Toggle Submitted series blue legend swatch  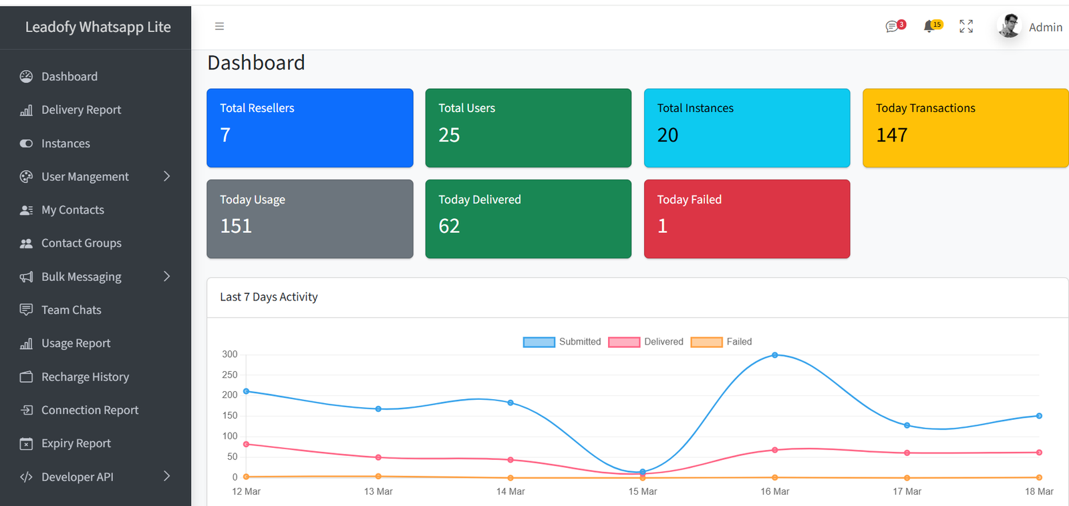539,342
